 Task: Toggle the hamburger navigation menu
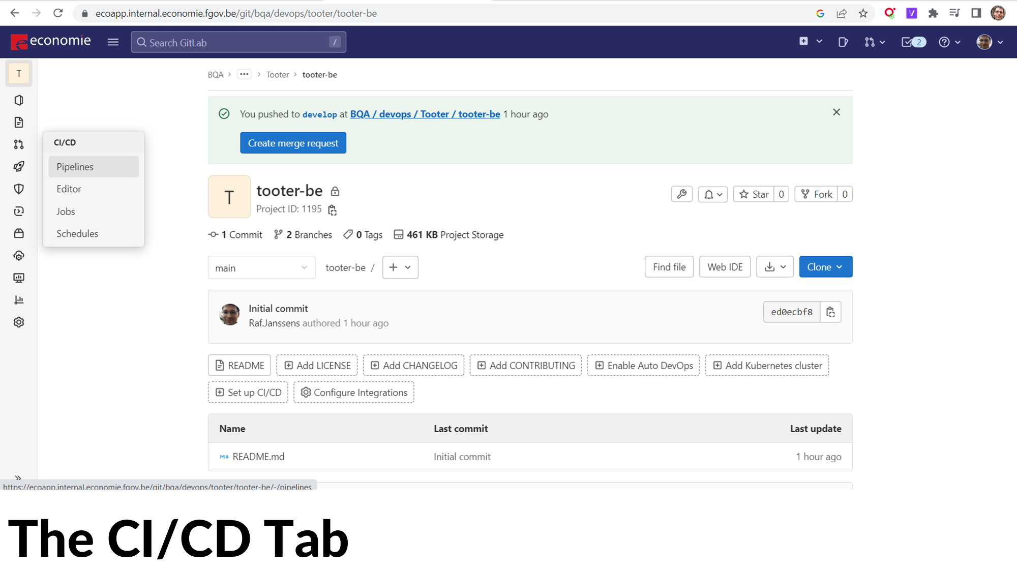point(113,42)
